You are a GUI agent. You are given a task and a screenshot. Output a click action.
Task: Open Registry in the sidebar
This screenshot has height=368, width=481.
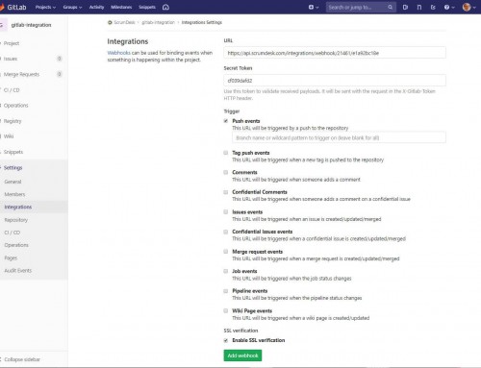[13, 121]
